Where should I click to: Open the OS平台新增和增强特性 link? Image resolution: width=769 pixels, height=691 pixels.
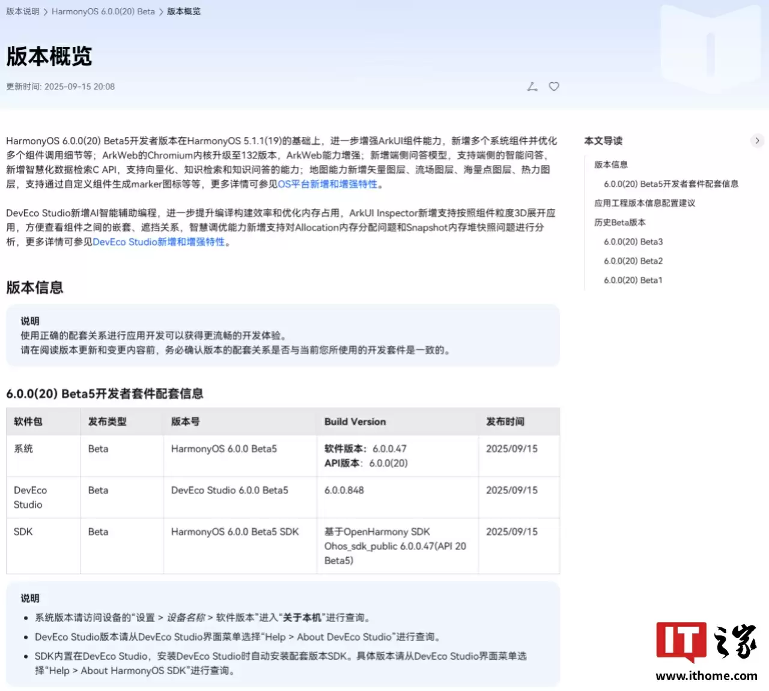coord(329,184)
